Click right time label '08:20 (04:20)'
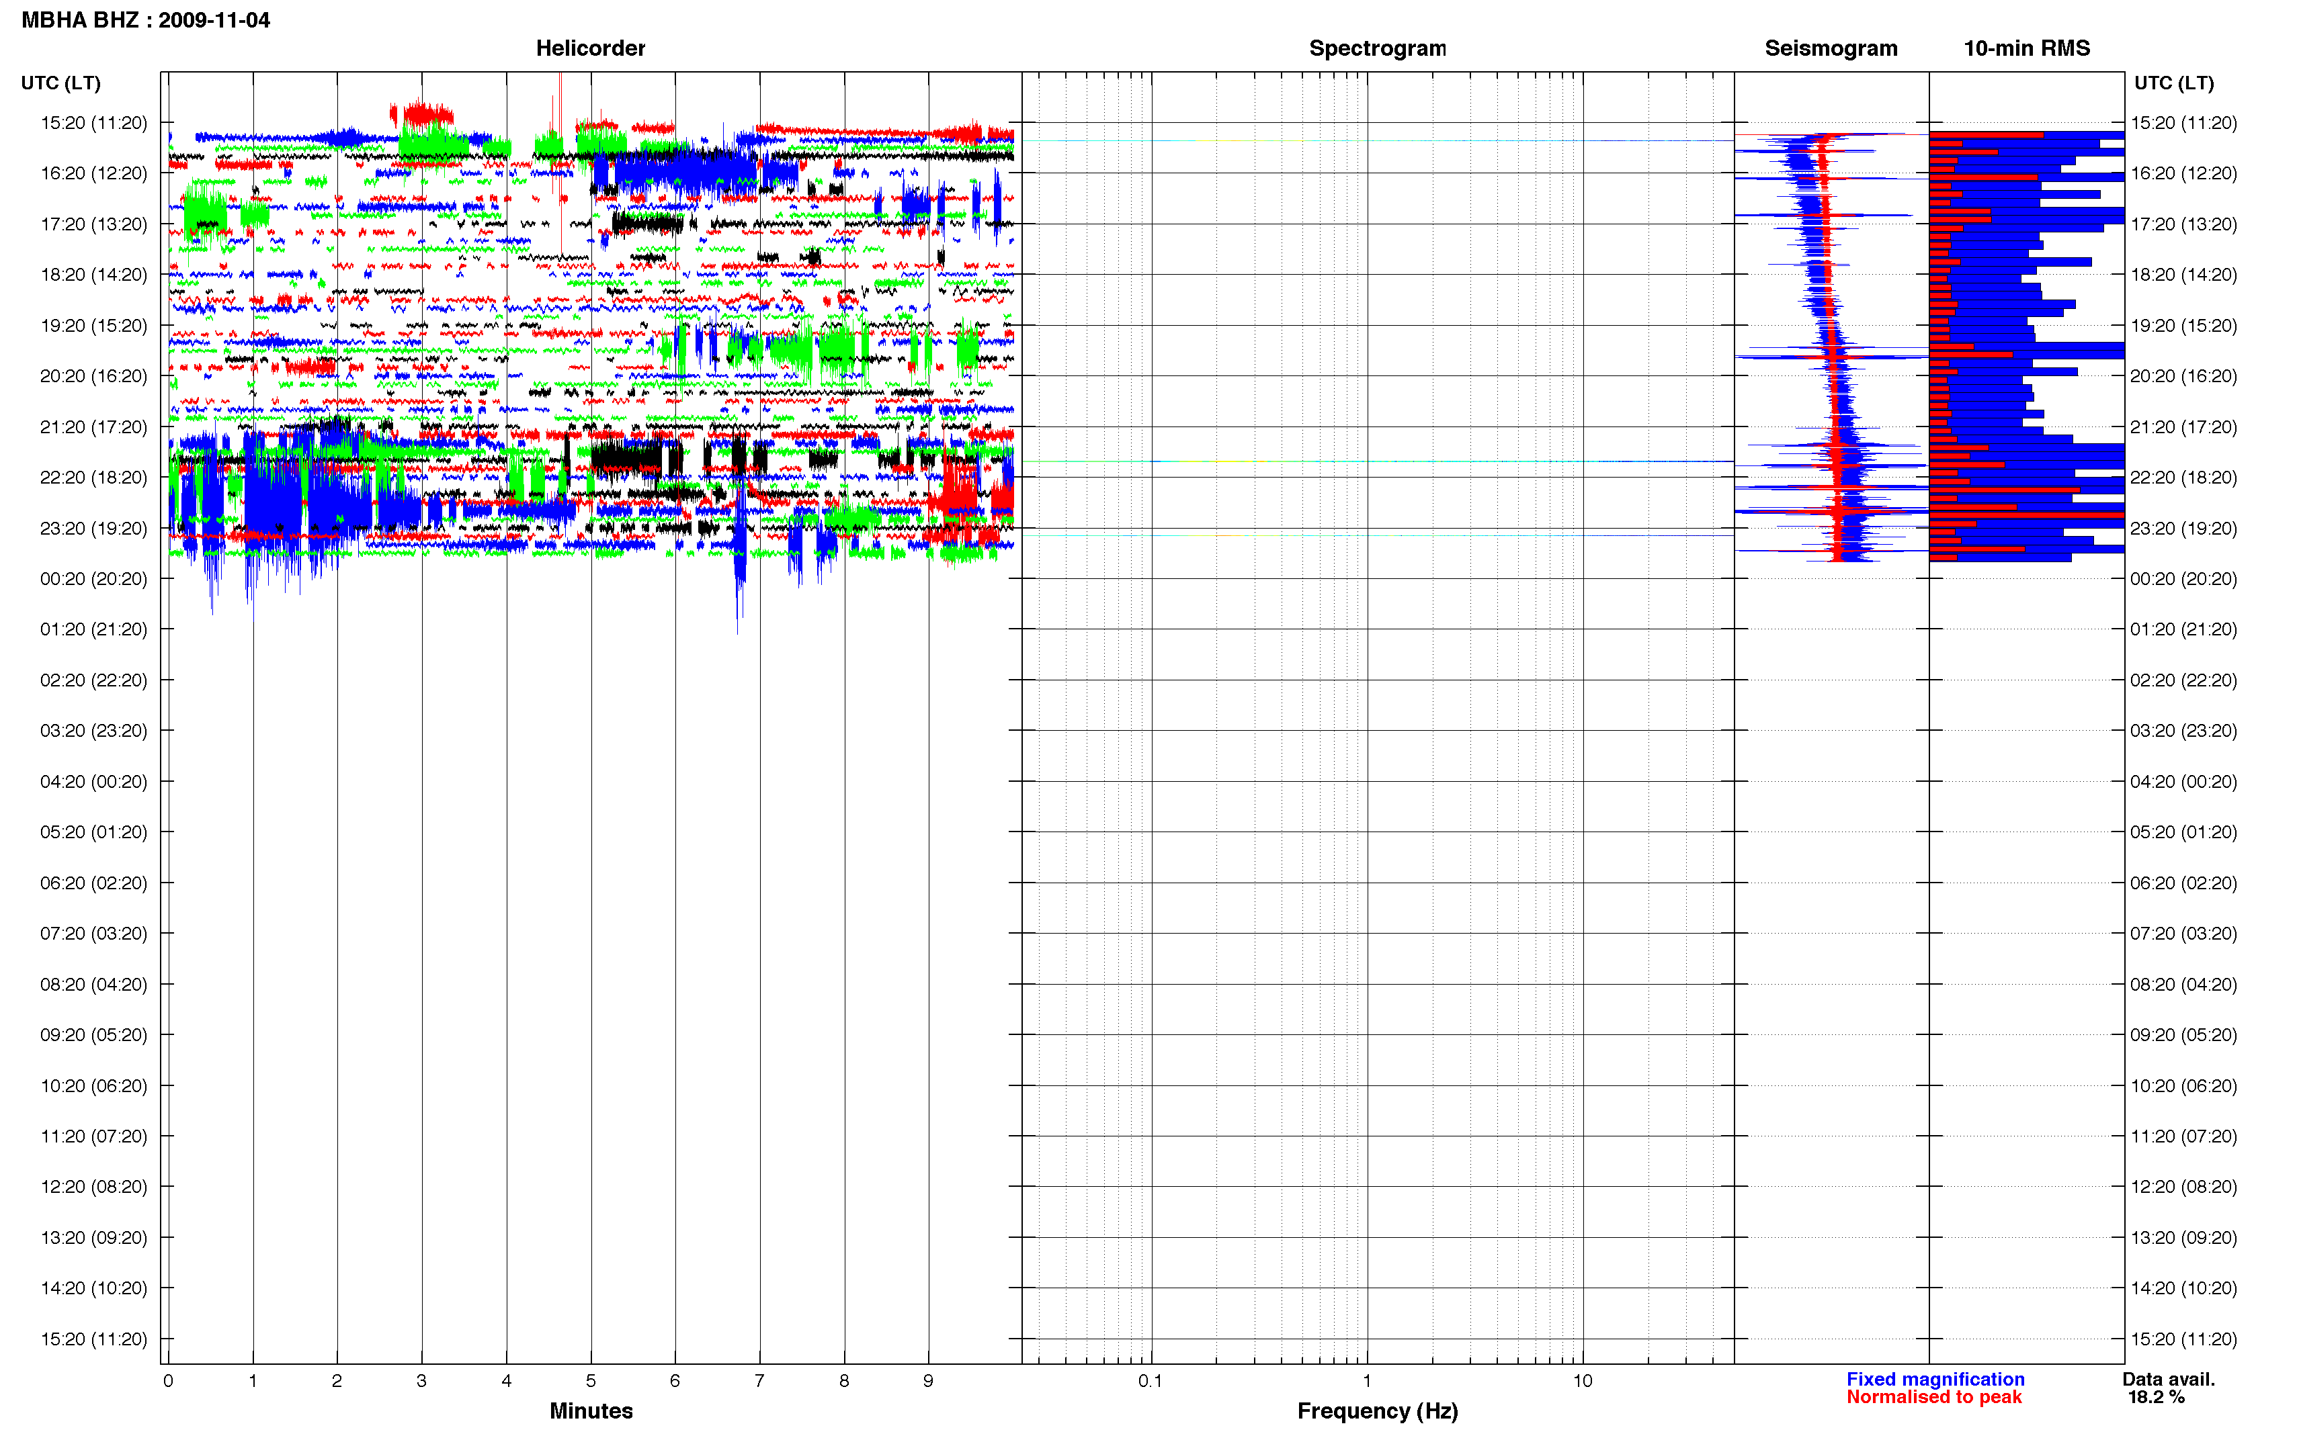The image size is (2297, 1436). point(2183,984)
